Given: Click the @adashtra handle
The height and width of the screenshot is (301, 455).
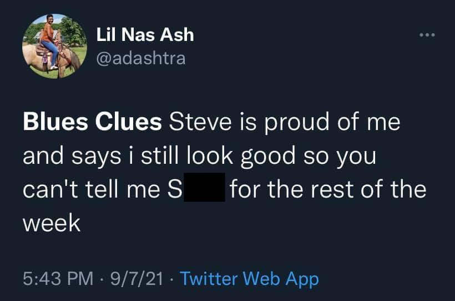Looking at the screenshot, I should (141, 58).
